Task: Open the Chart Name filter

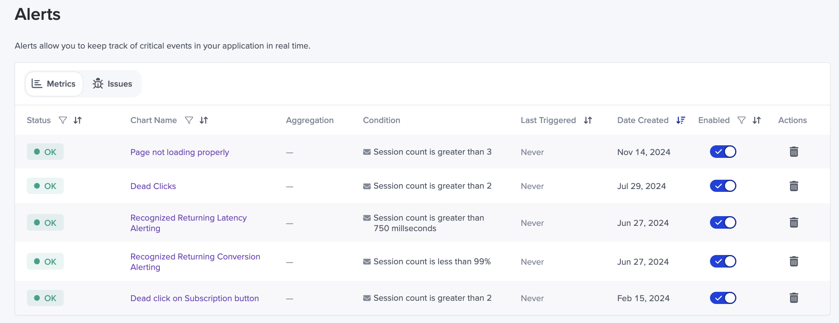Action: [x=189, y=120]
